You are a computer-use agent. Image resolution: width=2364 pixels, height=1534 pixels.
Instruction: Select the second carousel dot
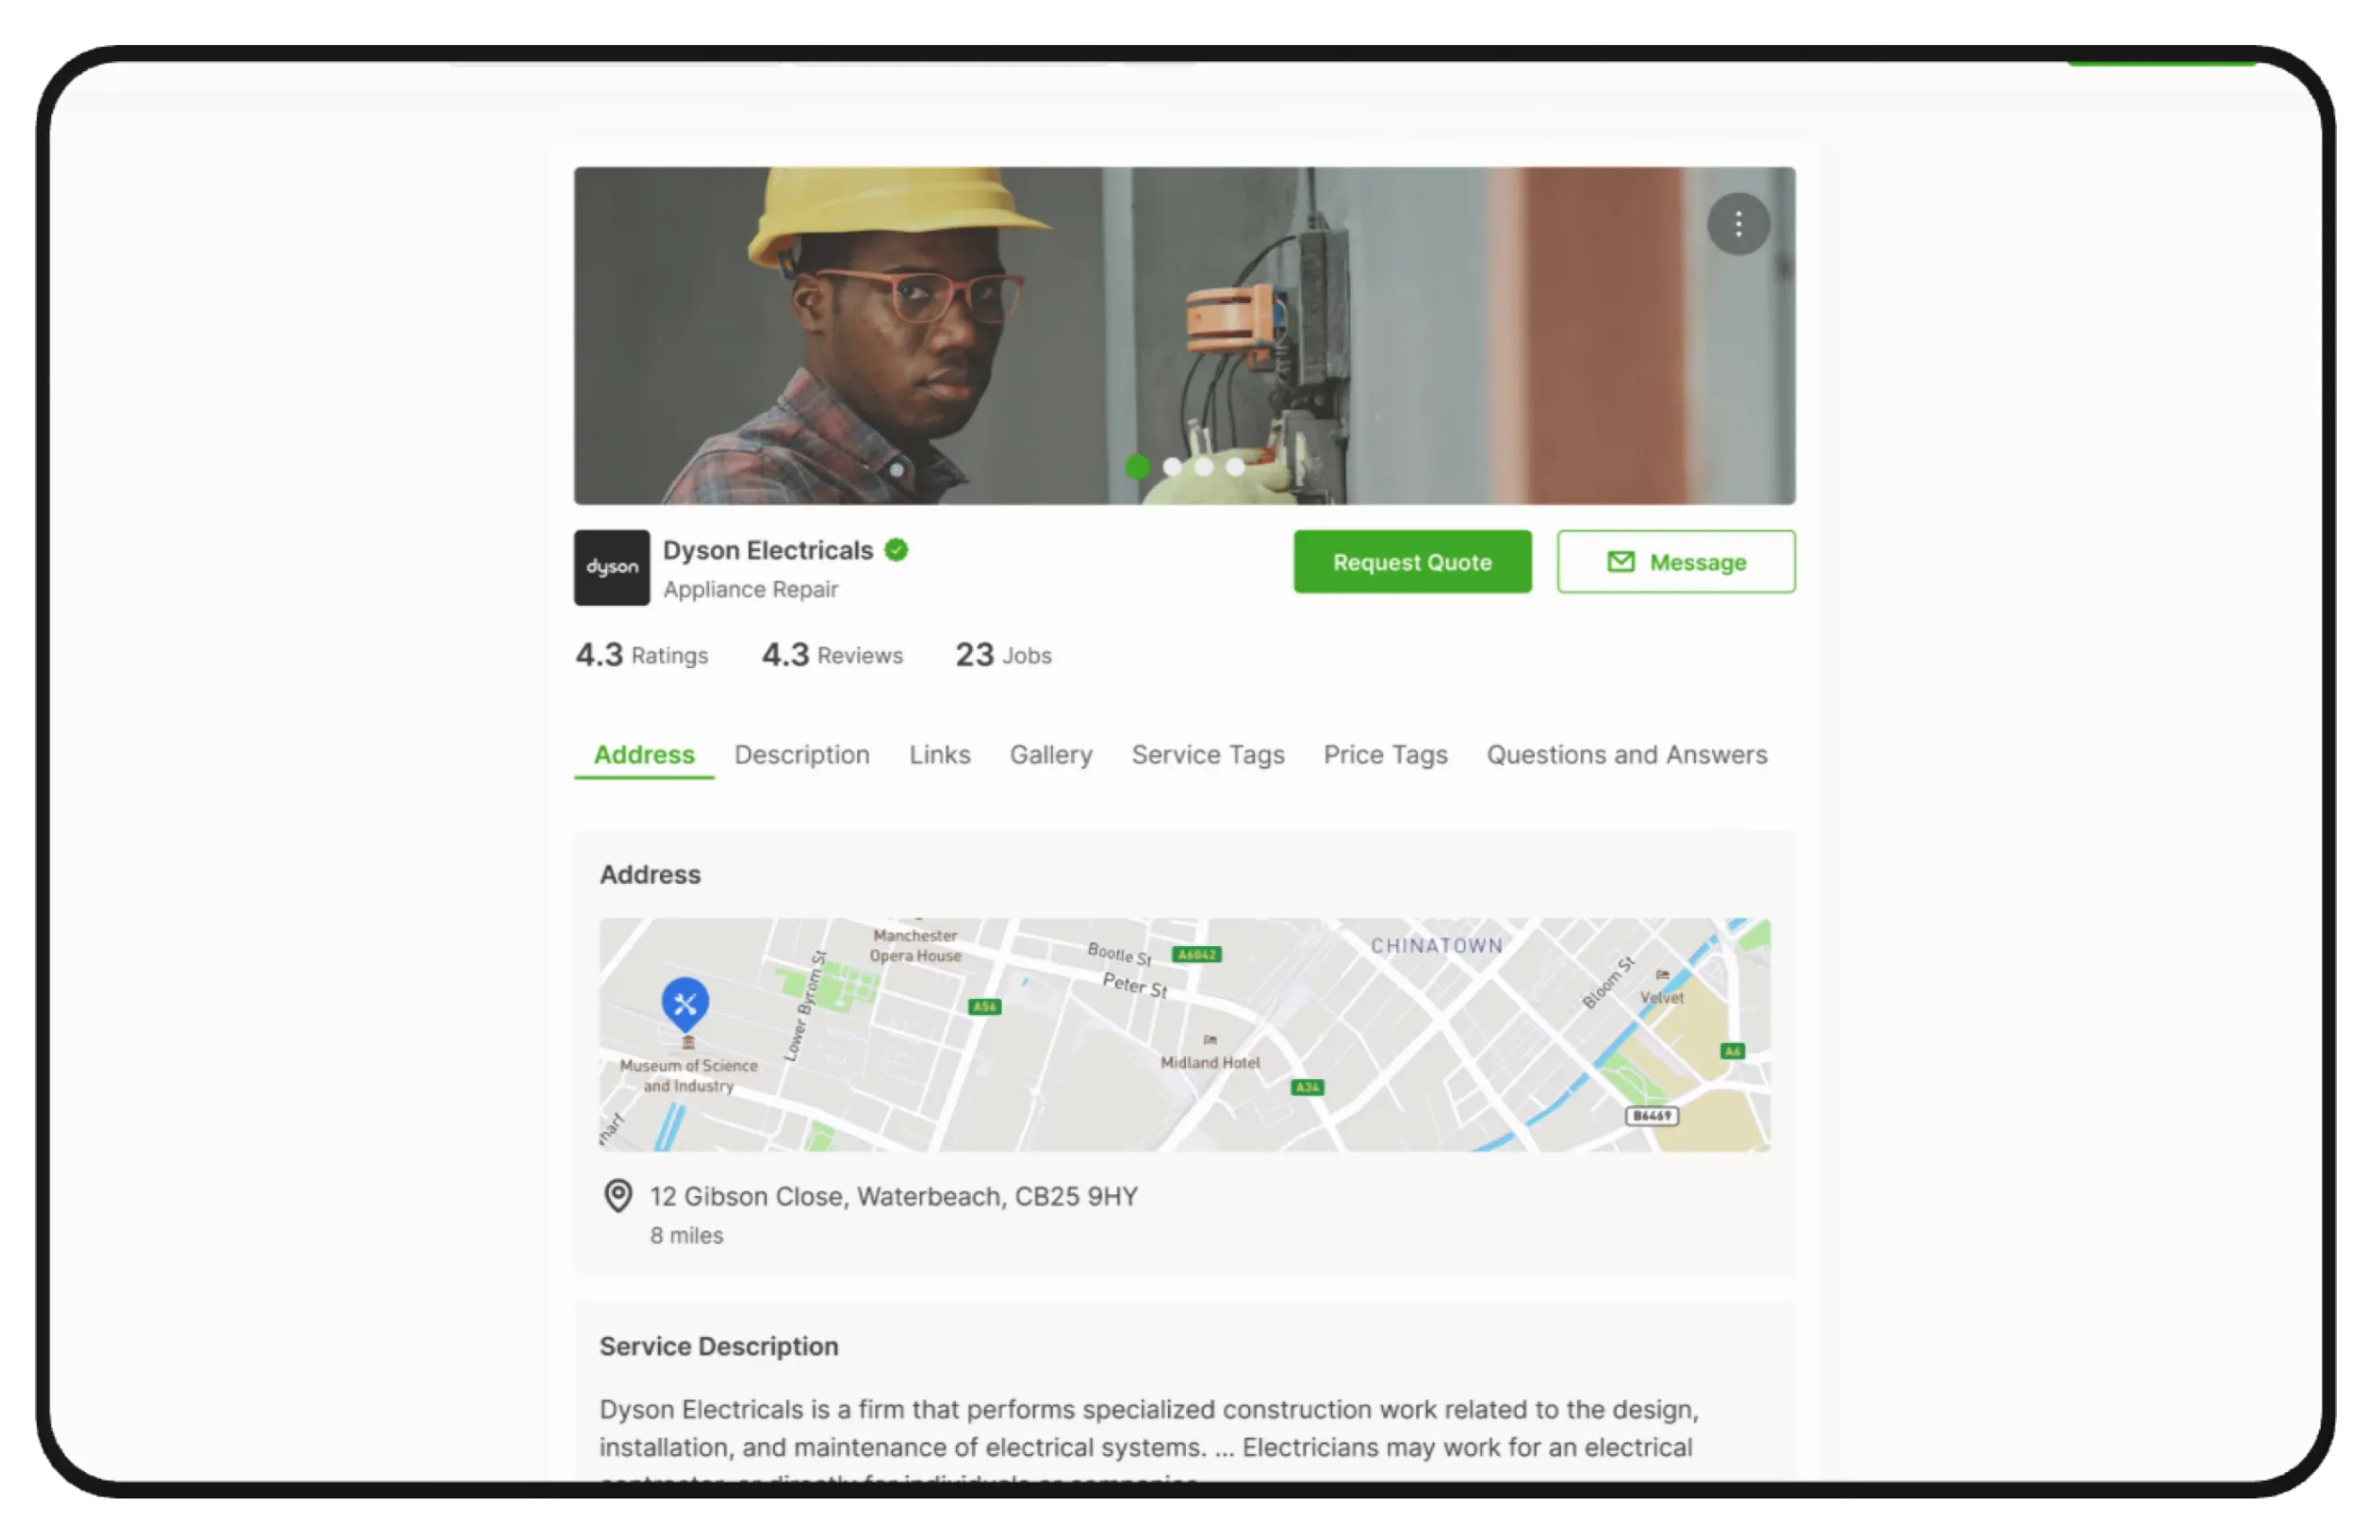(1172, 466)
